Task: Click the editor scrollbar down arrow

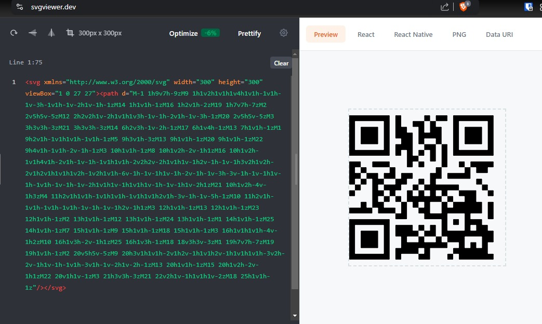Action: click(295, 315)
